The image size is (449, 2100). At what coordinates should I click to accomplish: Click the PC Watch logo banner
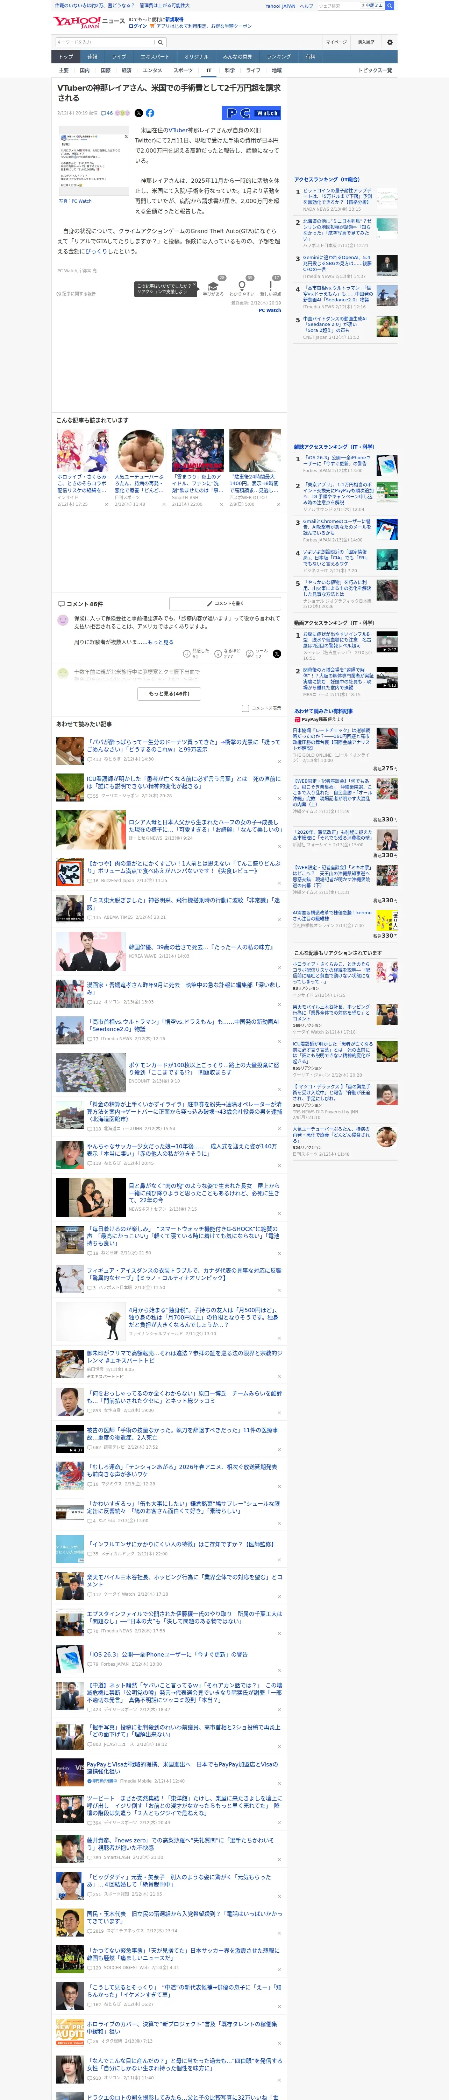251,113
